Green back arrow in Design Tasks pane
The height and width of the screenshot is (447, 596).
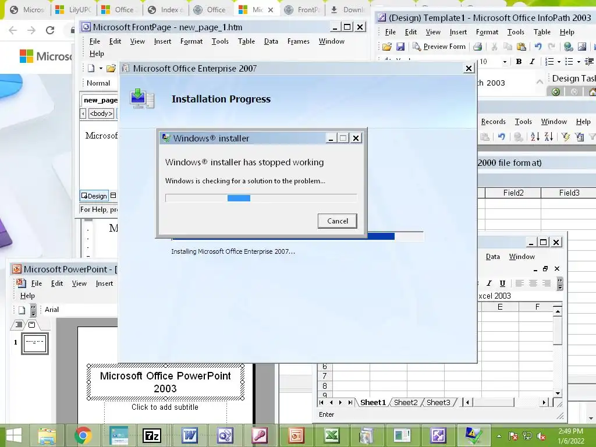coord(556,91)
